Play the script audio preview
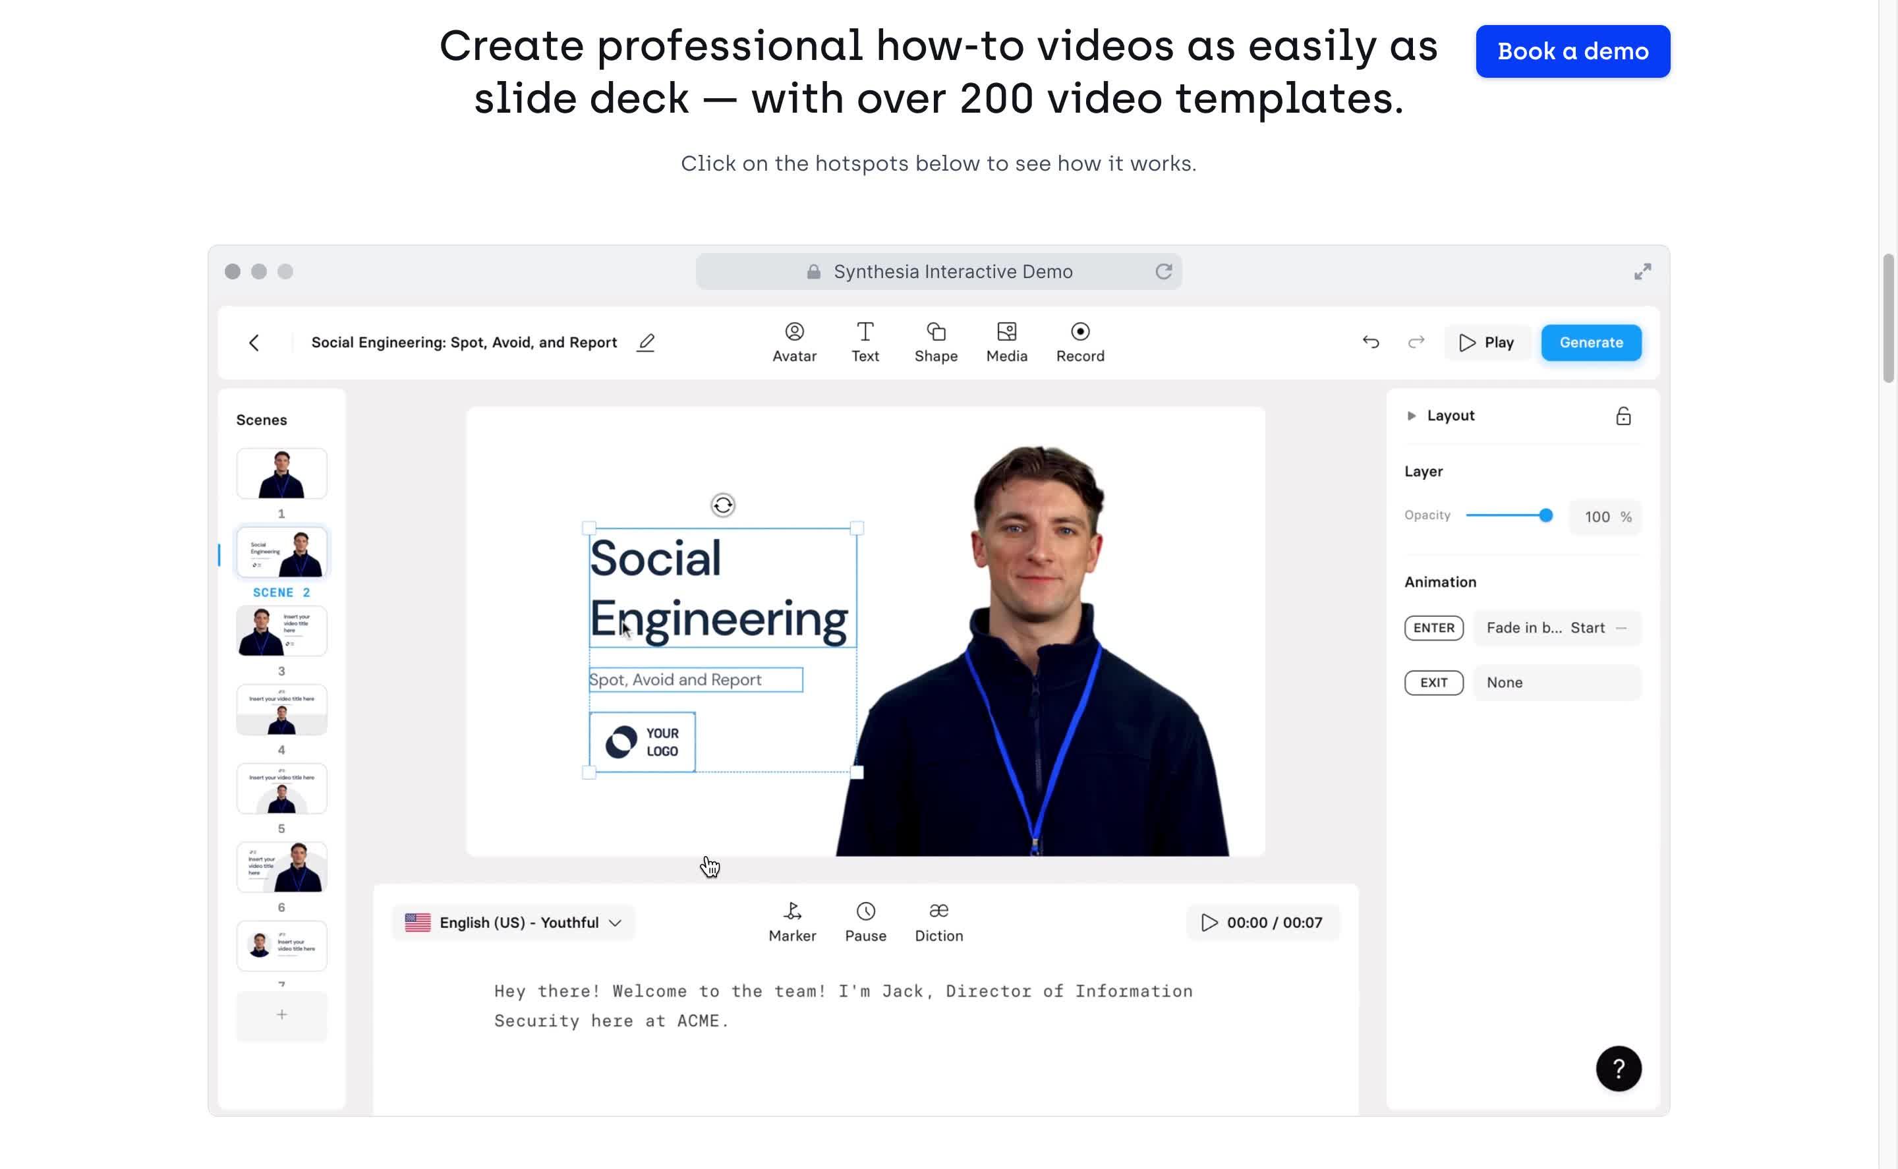1898x1169 pixels. [1209, 923]
